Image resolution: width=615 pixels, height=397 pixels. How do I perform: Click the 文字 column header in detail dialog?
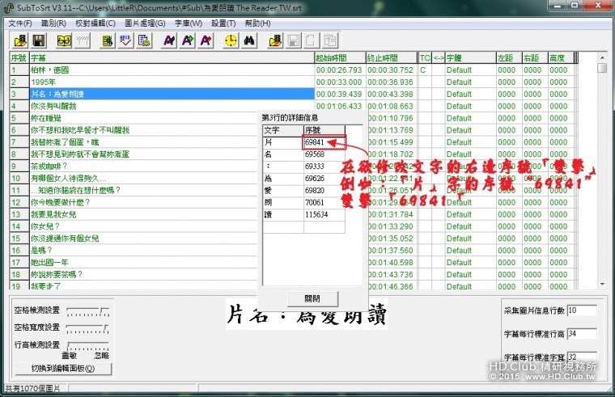(283, 130)
